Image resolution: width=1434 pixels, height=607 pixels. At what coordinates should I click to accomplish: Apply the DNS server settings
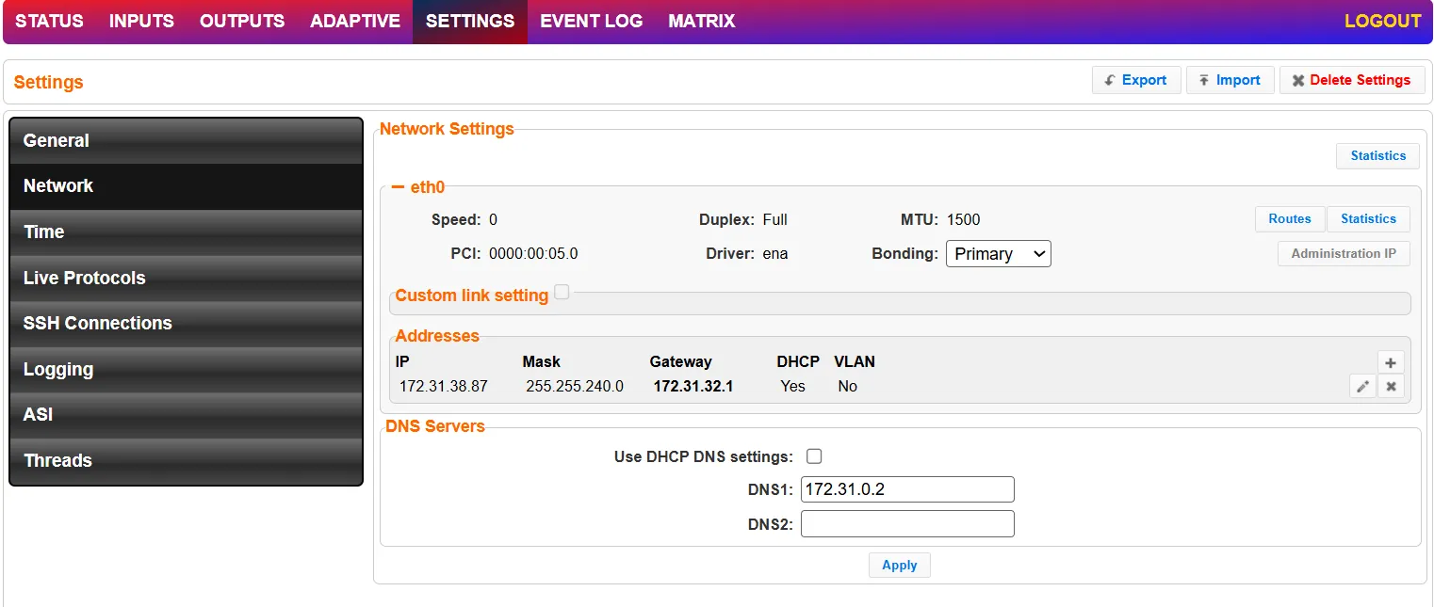coord(899,566)
